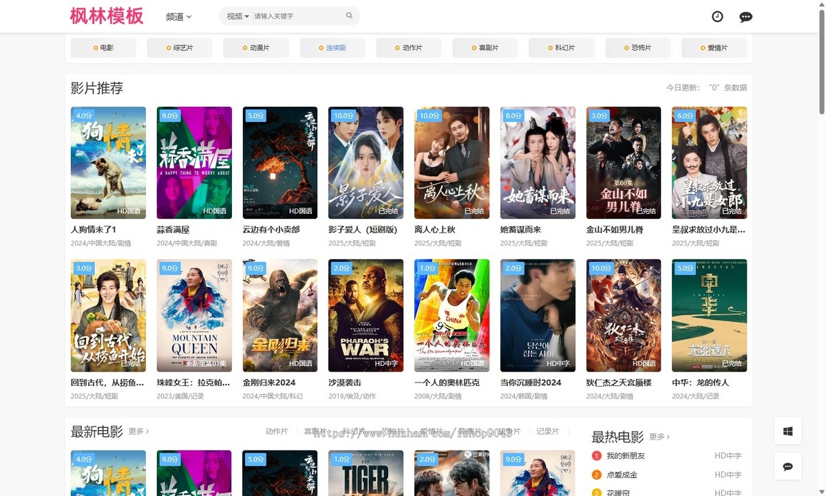Select the 电影 category tab
The width and height of the screenshot is (826, 496).
pos(103,48)
